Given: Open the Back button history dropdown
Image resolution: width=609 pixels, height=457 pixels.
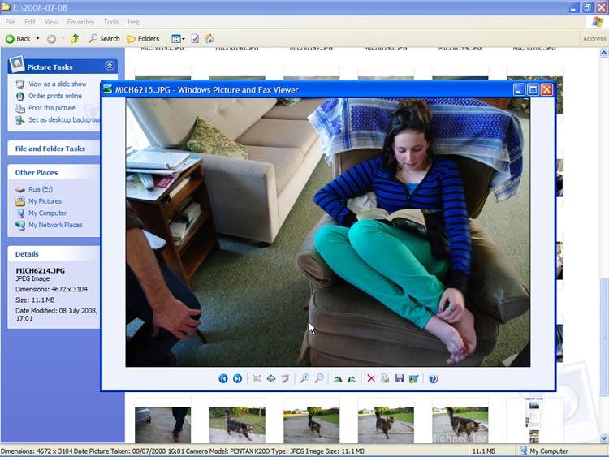Looking at the screenshot, I should point(37,39).
